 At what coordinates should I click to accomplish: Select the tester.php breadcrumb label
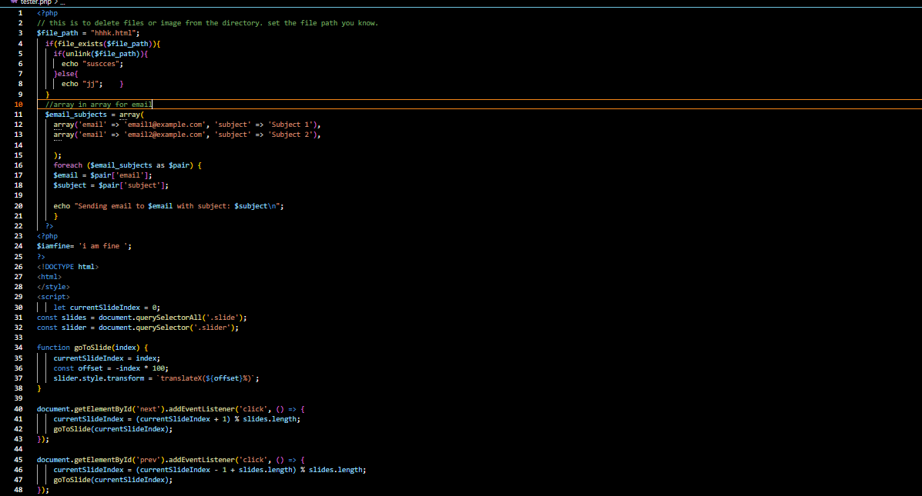tap(35, 2)
